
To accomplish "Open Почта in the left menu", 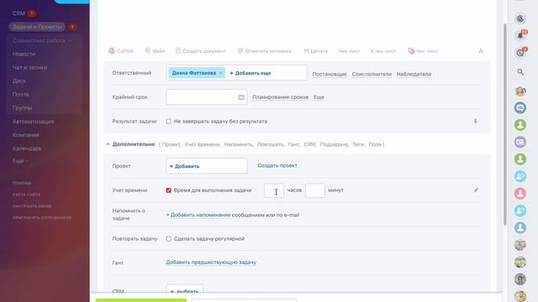I will (20, 94).
